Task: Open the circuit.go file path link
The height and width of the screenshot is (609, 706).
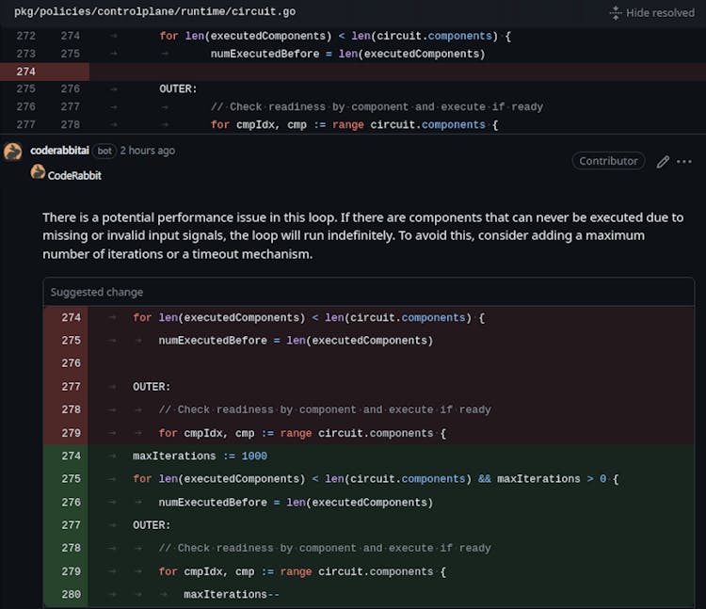Action: (154, 12)
